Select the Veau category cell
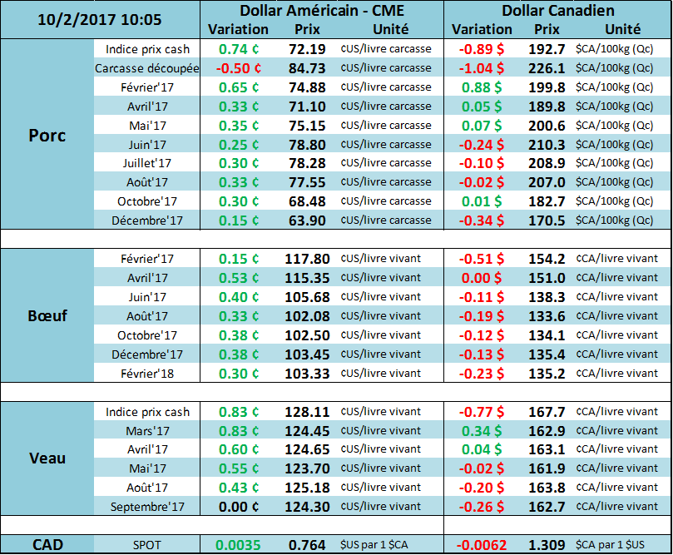Viewport: 673px width, 555px height. 47,458
